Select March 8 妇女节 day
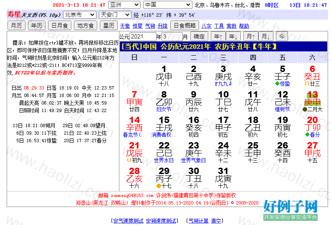This screenshot has width=331, height=225. tap(164, 101)
